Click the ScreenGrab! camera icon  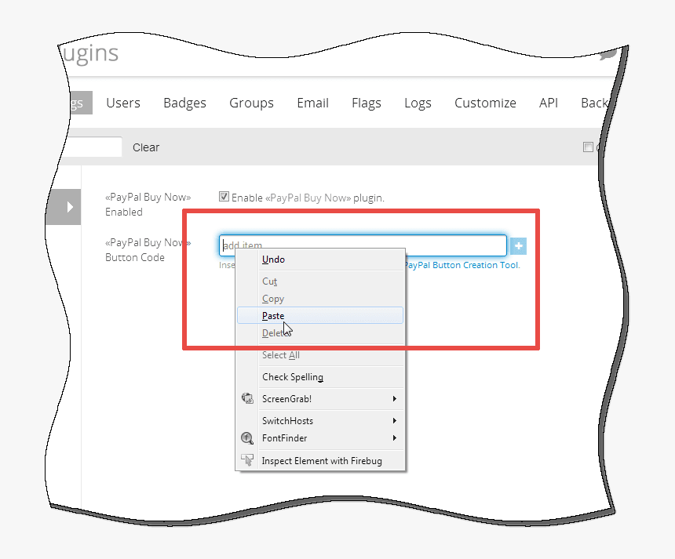[x=247, y=398]
